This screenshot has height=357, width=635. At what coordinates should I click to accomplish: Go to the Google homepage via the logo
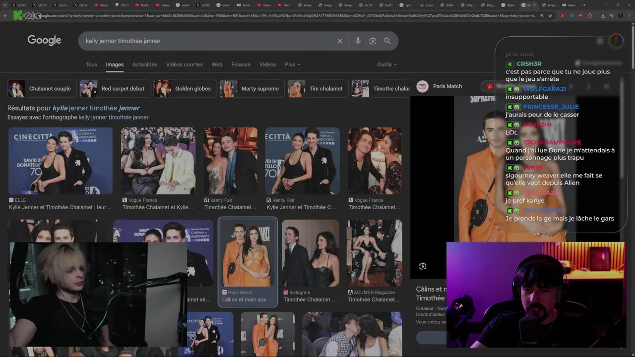click(44, 40)
